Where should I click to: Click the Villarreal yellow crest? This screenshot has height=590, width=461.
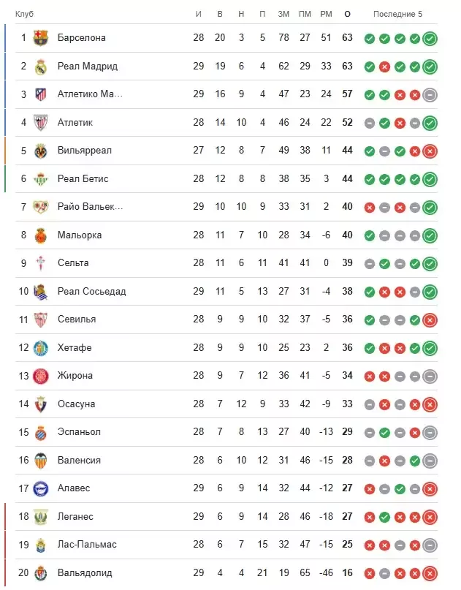41,151
